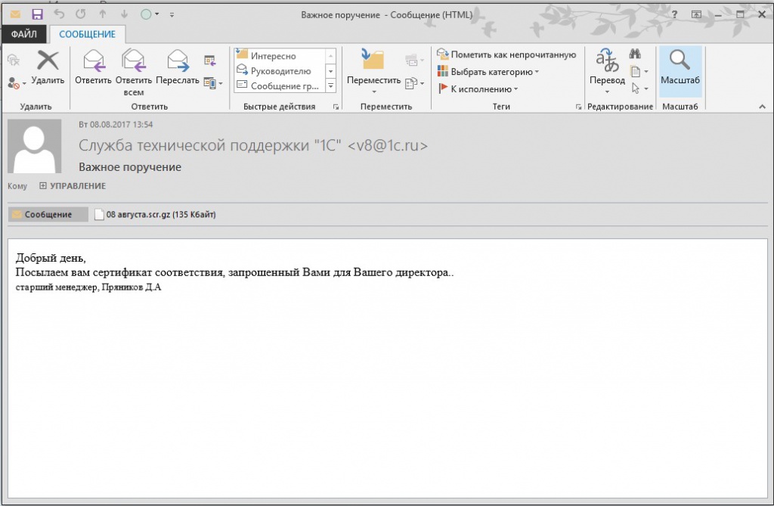This screenshot has height=506, width=774.
Task: Reply using Ответить button
Action: (93, 68)
